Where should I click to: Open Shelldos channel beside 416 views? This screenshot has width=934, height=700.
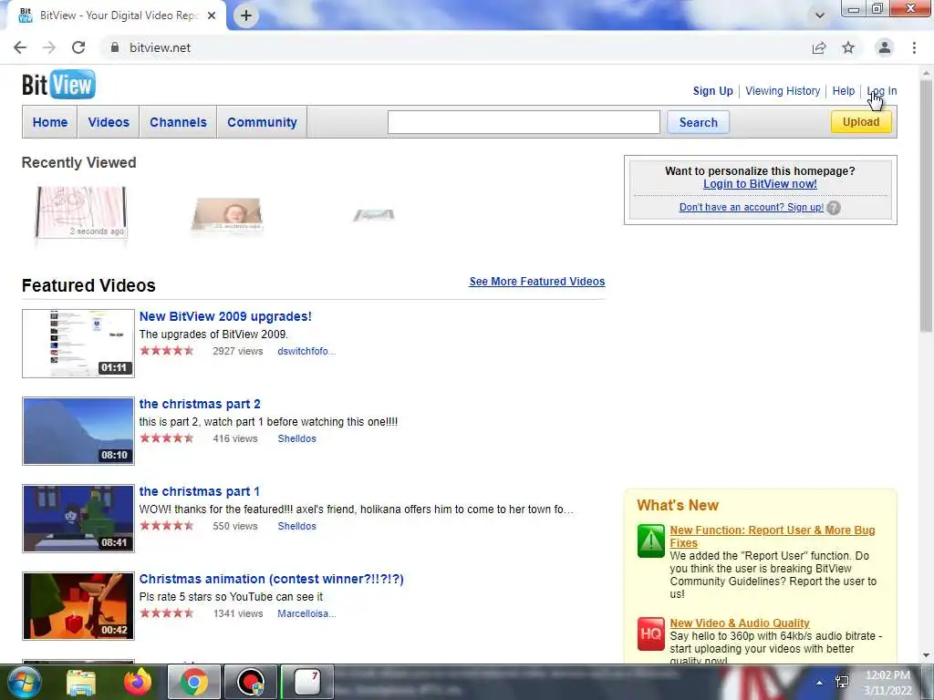pyautogui.click(x=296, y=438)
